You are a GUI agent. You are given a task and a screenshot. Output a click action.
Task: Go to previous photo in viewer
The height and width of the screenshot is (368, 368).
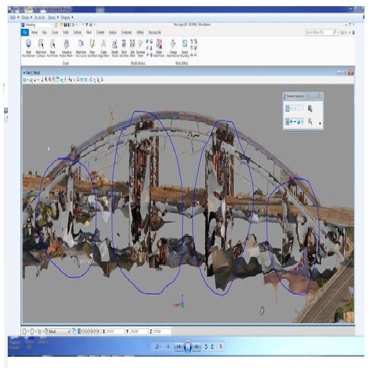click(179, 346)
